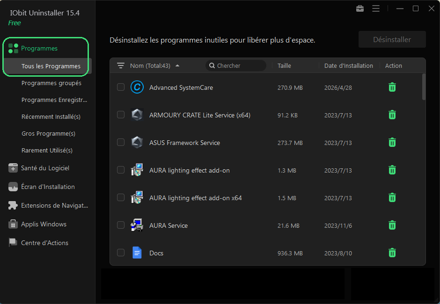The height and width of the screenshot is (304, 440).
Task: Sort by Nom (Total:43) column
Action: [150, 65]
